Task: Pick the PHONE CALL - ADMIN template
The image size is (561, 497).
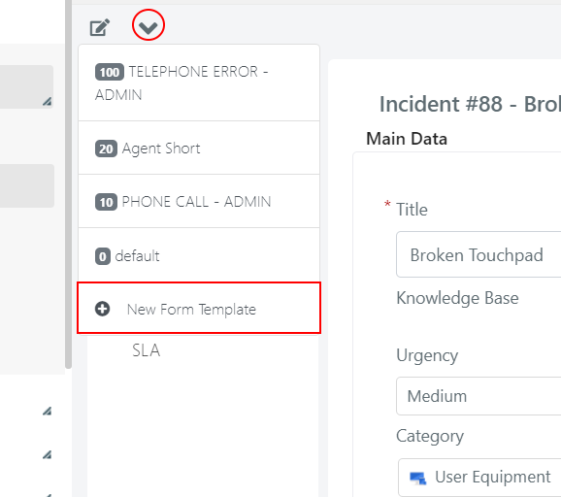Action: (199, 202)
